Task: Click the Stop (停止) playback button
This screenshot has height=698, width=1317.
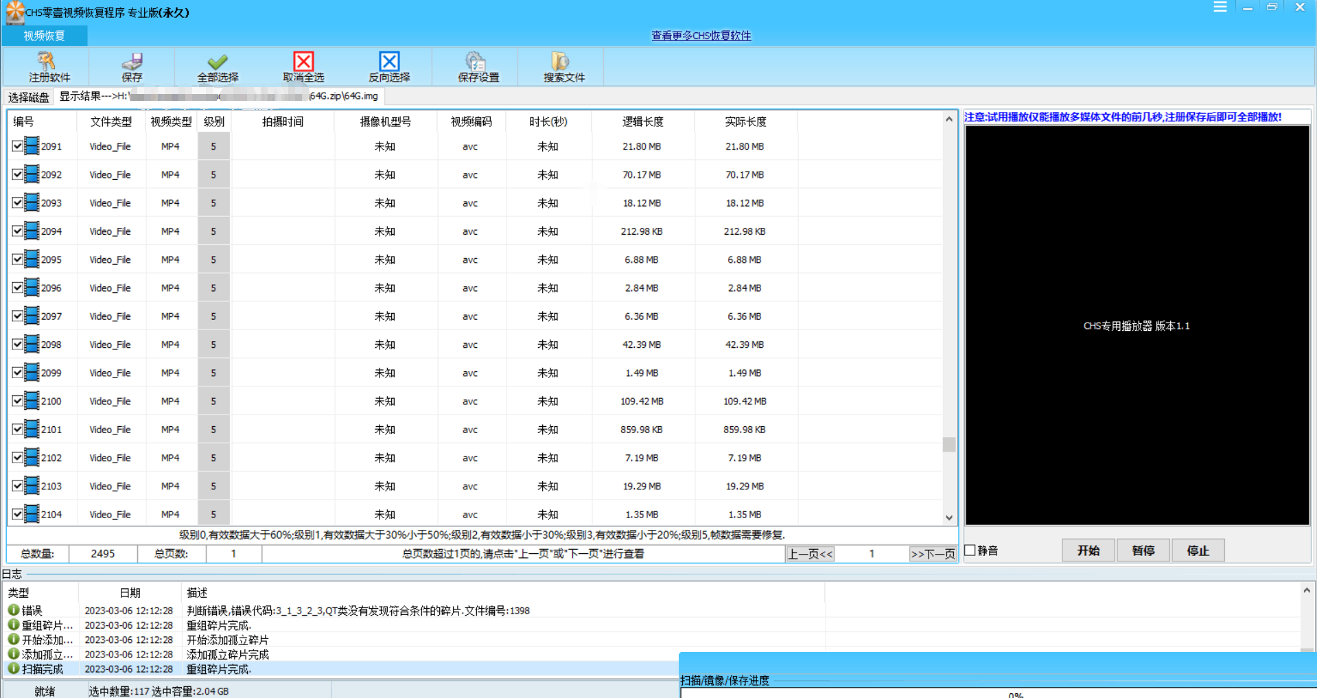Action: coord(1198,550)
